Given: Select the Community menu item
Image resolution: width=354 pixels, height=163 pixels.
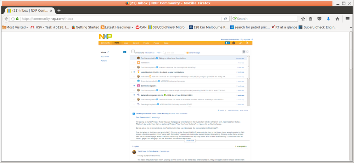Looking at the screenshot, I should 105,43.
